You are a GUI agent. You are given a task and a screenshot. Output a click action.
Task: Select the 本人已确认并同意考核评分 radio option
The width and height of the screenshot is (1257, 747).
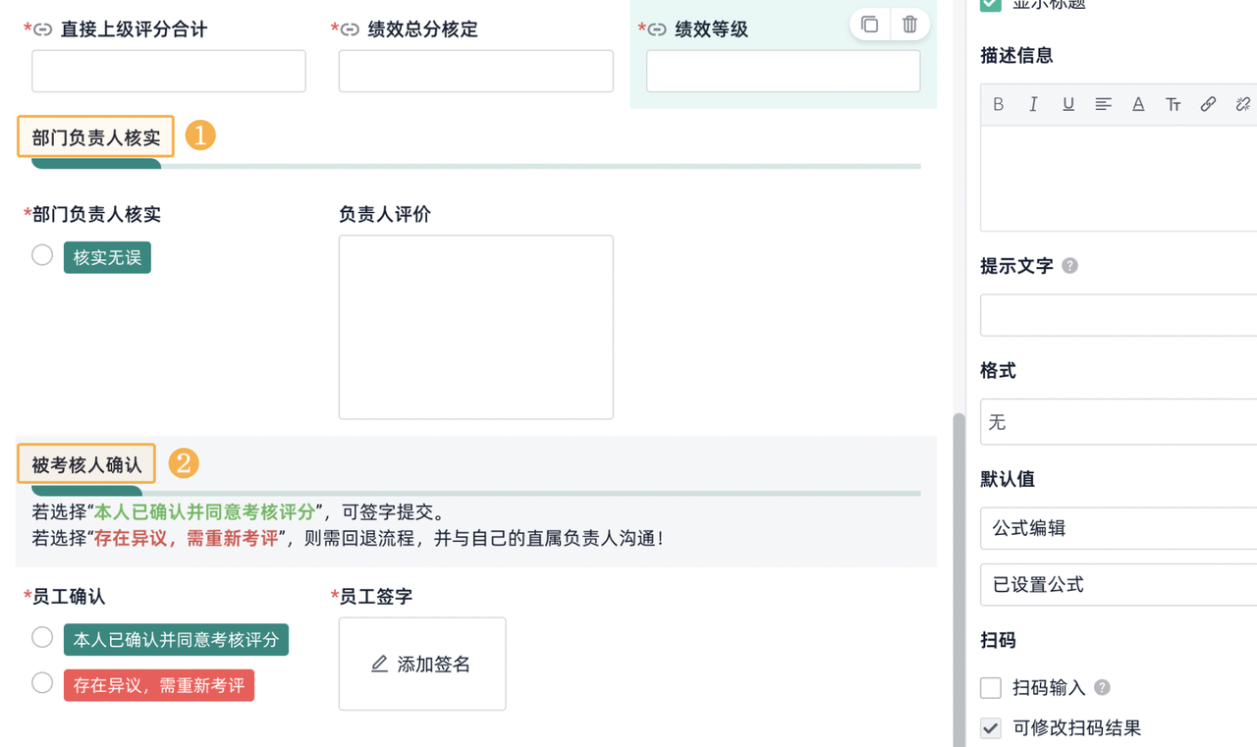[x=42, y=637]
